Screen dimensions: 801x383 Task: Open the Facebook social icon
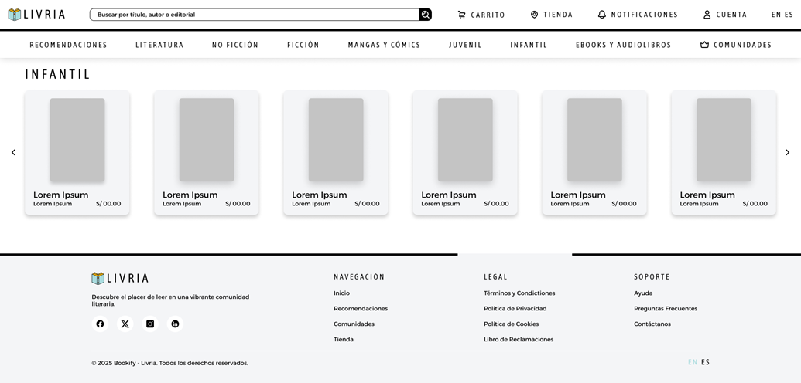click(x=100, y=324)
